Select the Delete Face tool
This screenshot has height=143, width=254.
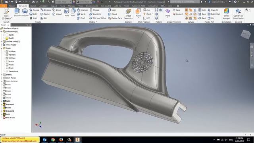click(x=115, y=18)
